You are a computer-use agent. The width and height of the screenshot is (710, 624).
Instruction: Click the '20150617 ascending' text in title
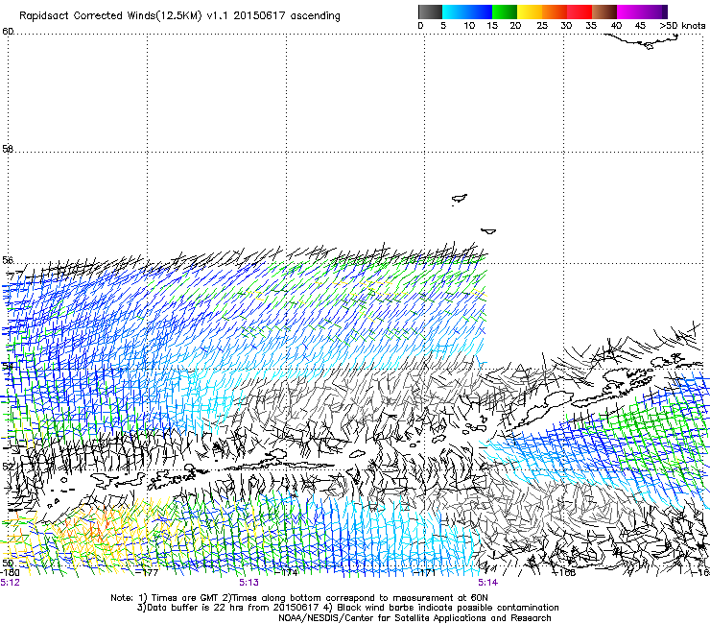[x=287, y=15]
